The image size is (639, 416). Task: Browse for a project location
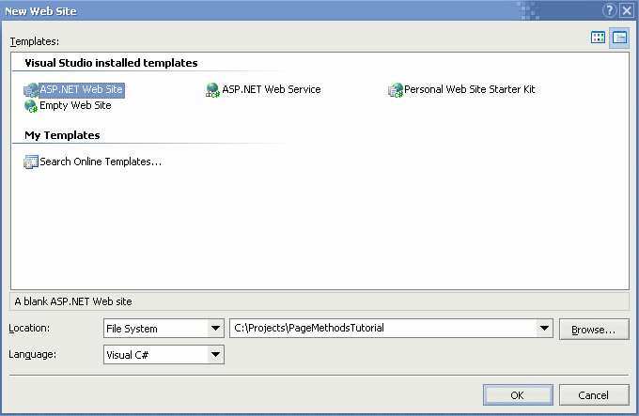[594, 329]
